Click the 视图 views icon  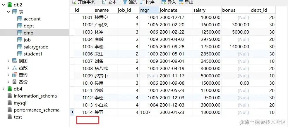pyautogui.click(x=15, y=61)
